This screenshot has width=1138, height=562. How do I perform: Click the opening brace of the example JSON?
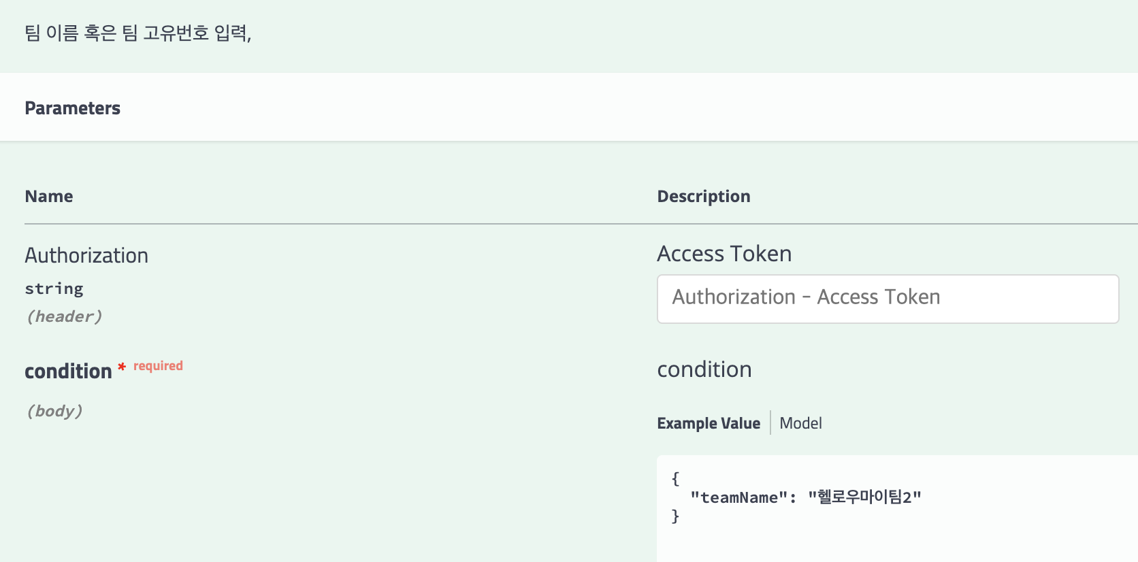675,478
